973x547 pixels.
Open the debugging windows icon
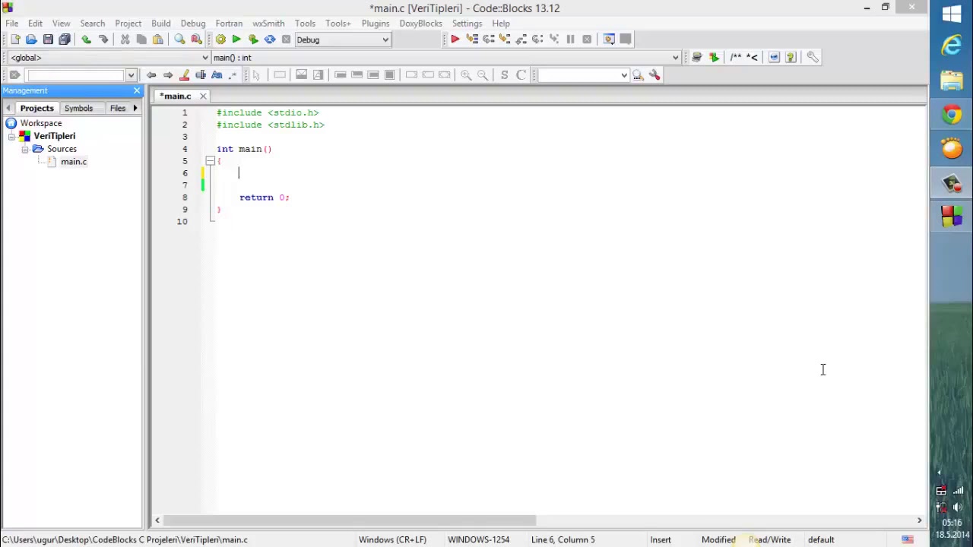[x=609, y=40]
